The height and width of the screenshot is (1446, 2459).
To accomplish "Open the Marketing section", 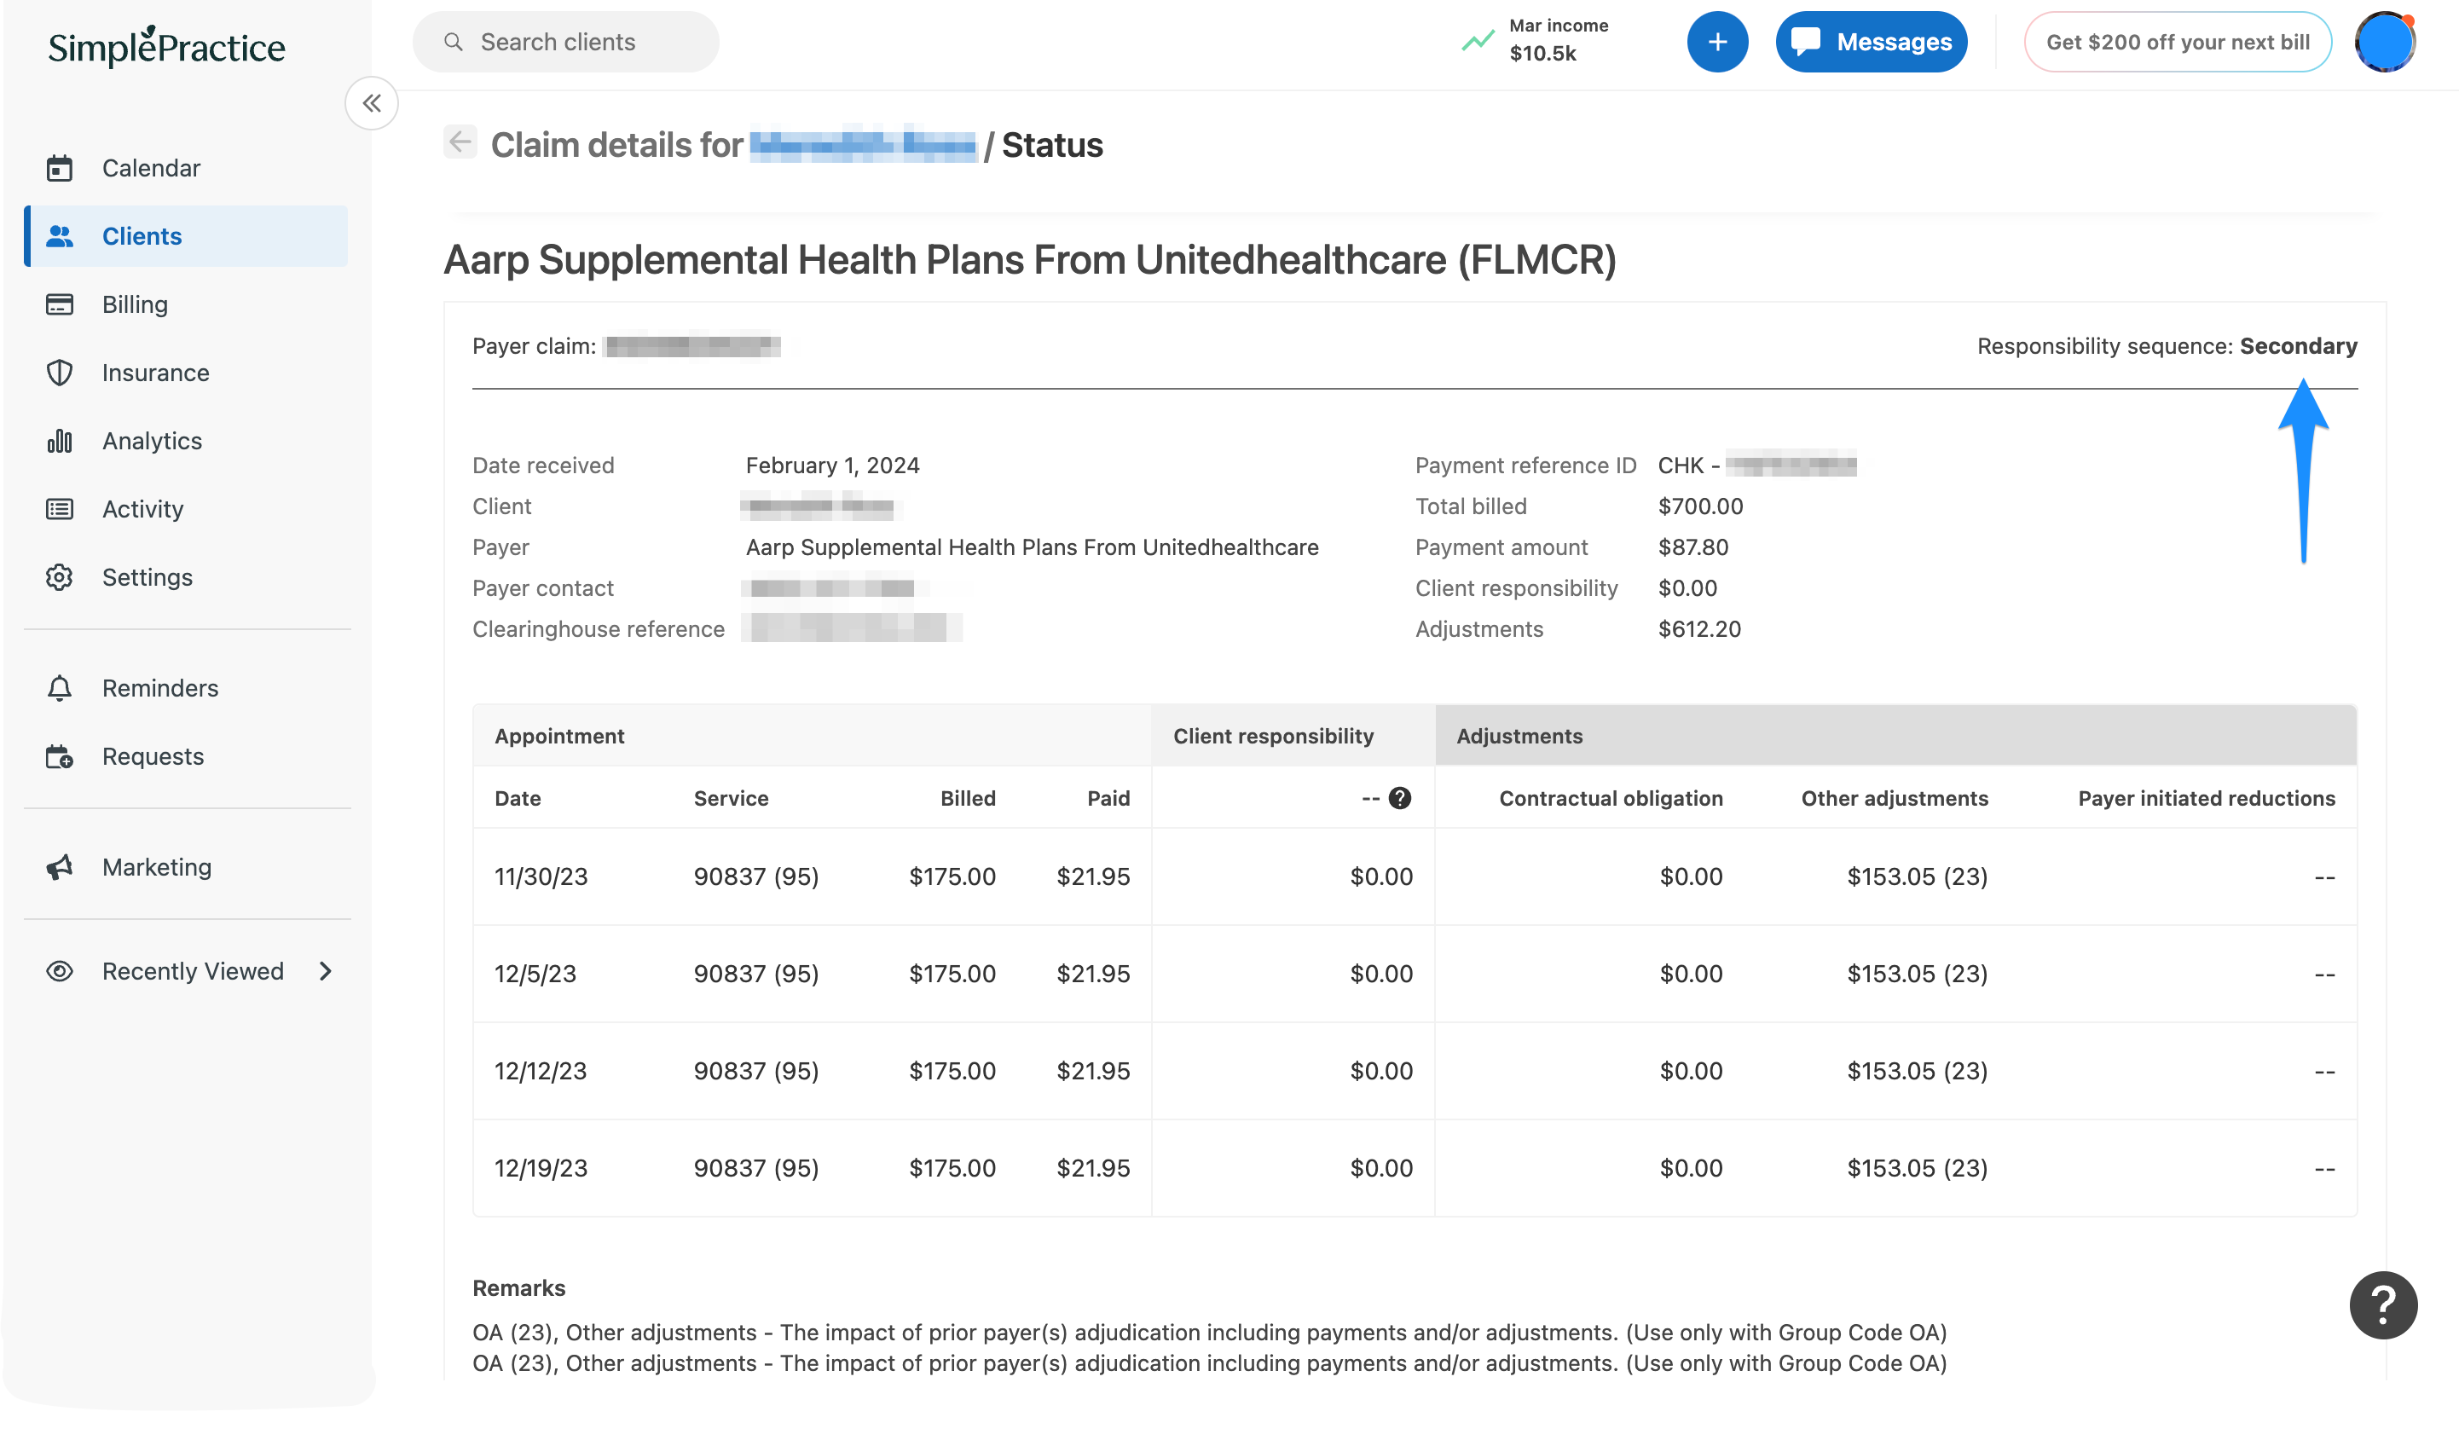I will tap(156, 866).
